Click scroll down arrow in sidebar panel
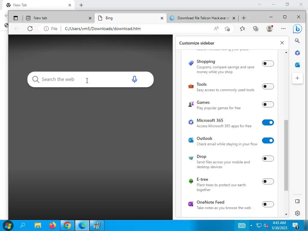This screenshot has height=231, width=308. [x=286, y=214]
